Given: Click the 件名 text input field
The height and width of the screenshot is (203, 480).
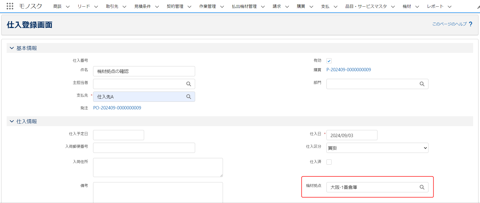Looking at the screenshot, I should pyautogui.click(x=144, y=71).
